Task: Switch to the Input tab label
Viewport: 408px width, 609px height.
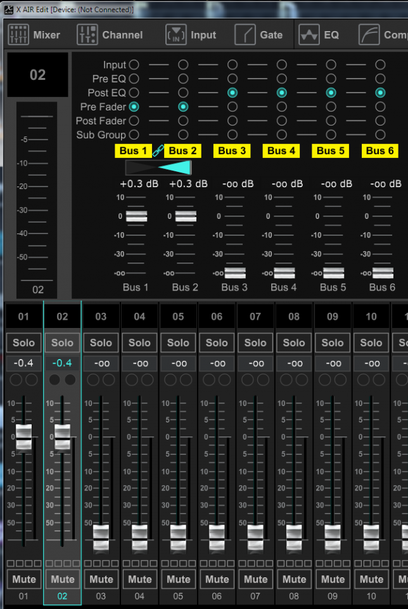Action: (x=203, y=35)
